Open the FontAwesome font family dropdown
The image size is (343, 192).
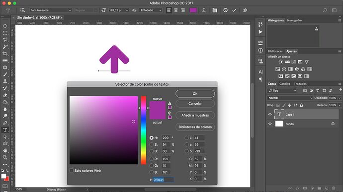(x=70, y=10)
